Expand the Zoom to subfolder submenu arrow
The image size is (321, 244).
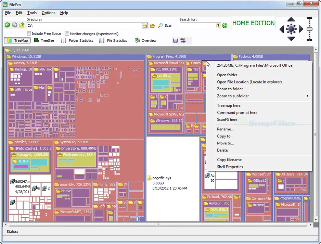tap(307, 96)
